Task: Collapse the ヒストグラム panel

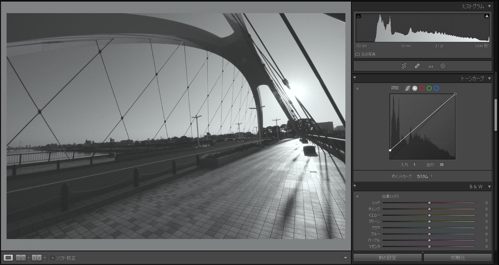Action: click(490, 6)
